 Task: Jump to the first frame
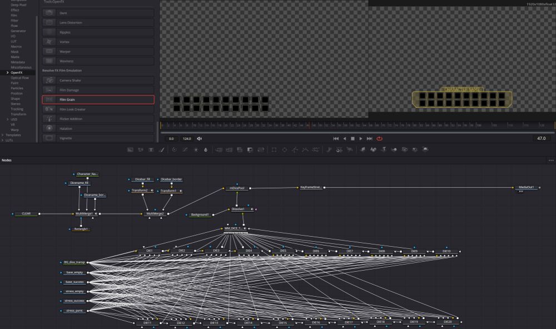pyautogui.click(x=335, y=138)
